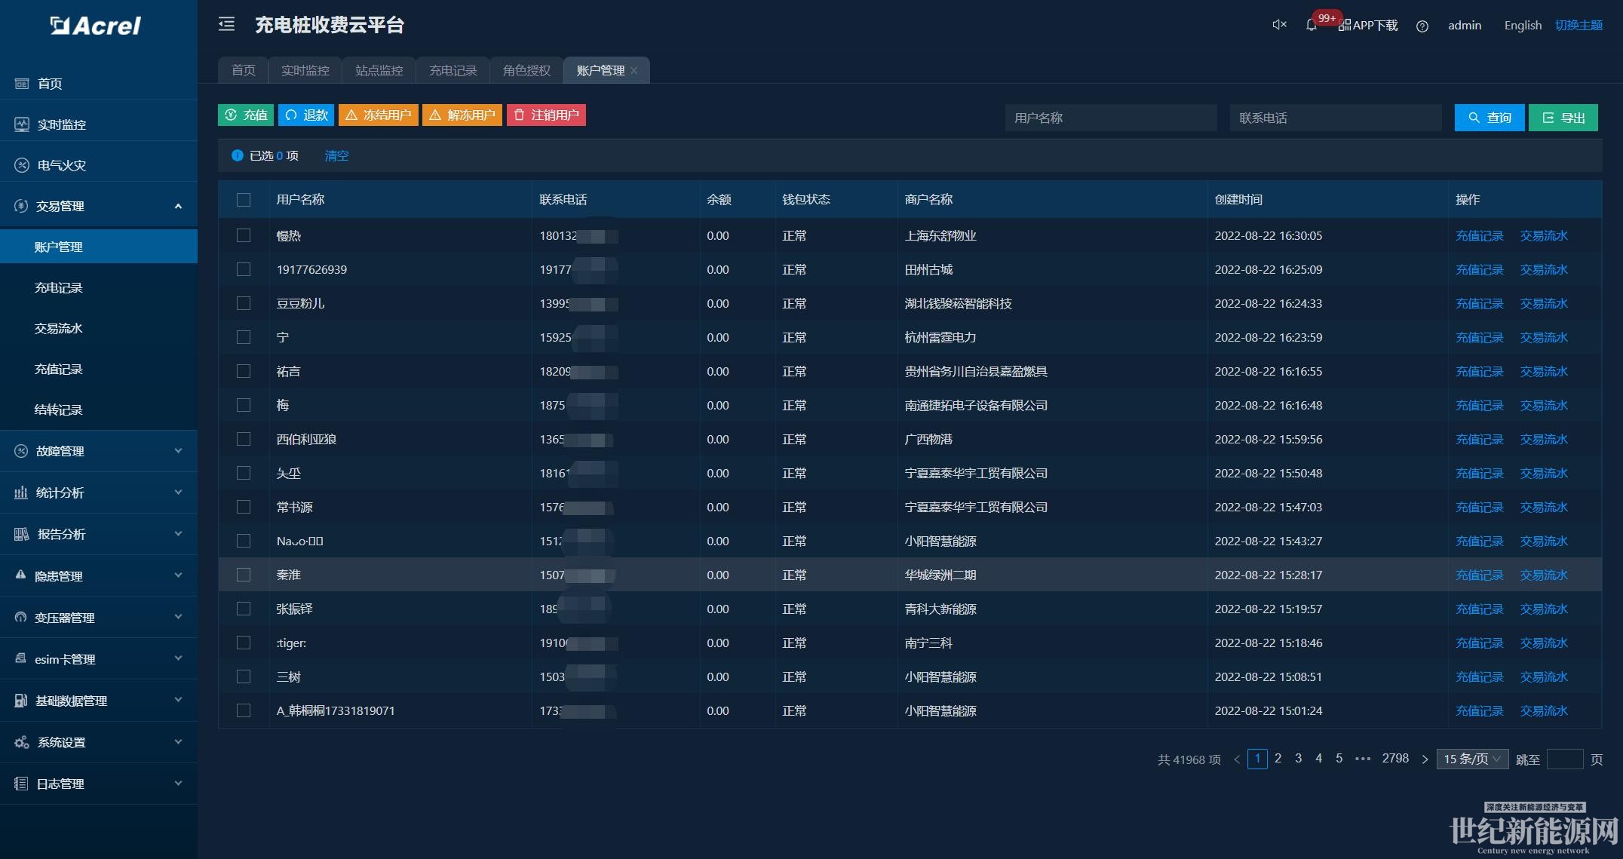Go to the next page arrow in pagination

1425,759
